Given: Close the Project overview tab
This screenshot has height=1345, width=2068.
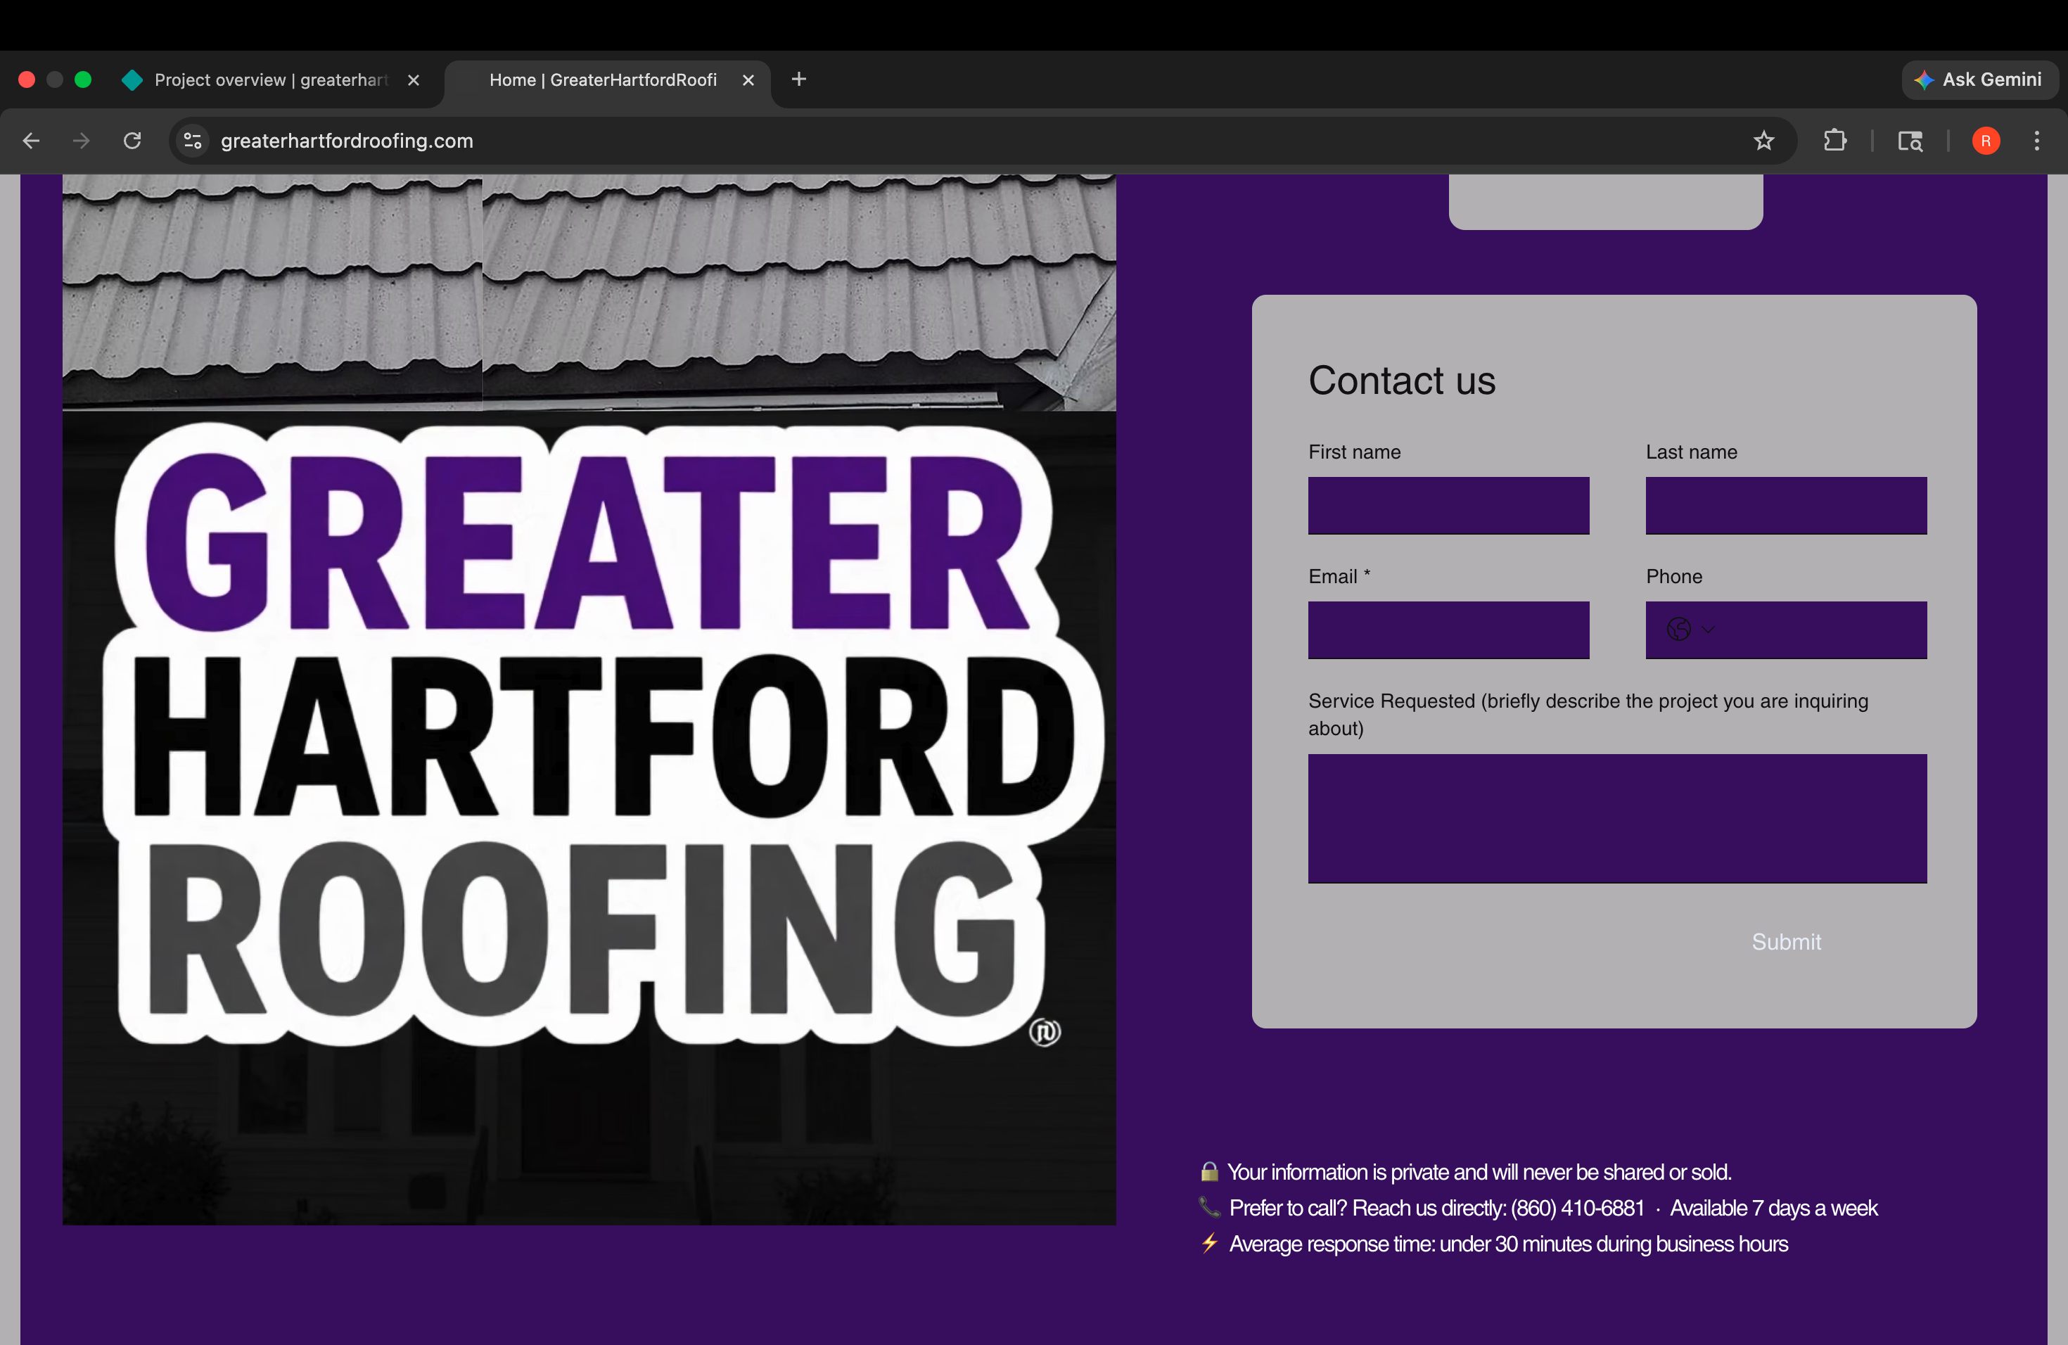Looking at the screenshot, I should [414, 80].
